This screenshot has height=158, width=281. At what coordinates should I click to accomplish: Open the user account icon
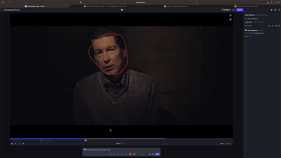272,10
